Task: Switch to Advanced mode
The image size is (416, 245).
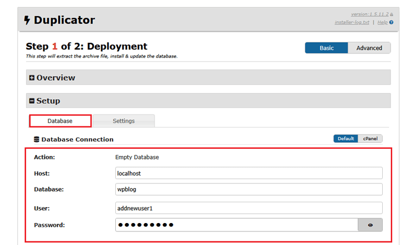Action: 369,48
